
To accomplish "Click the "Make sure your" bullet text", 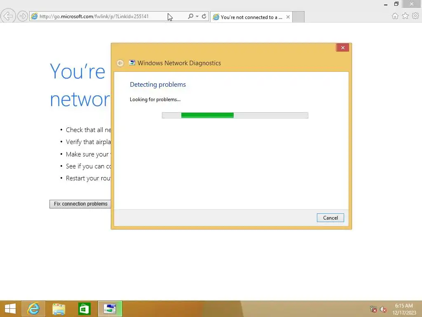I will pyautogui.click(x=87, y=154).
